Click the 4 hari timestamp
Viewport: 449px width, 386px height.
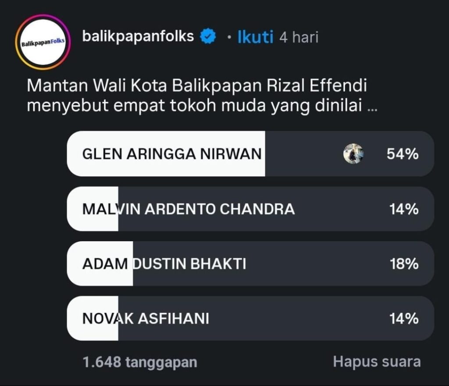(x=299, y=38)
